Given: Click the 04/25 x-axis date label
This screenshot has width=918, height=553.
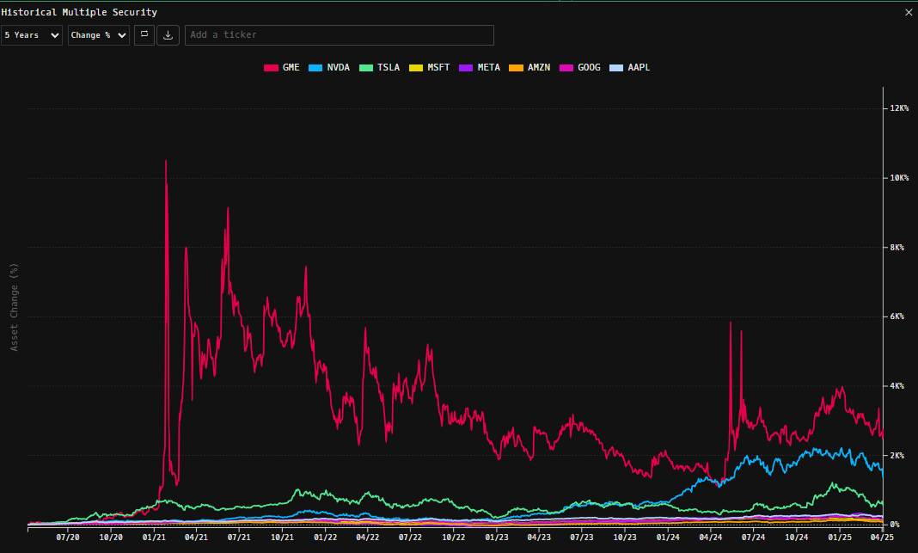Looking at the screenshot, I should coord(882,538).
